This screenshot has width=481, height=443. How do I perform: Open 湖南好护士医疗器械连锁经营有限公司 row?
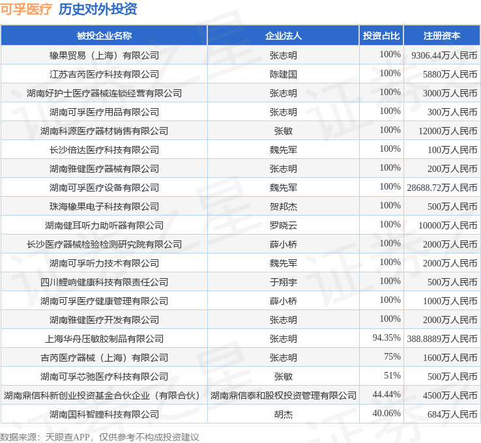click(x=104, y=93)
